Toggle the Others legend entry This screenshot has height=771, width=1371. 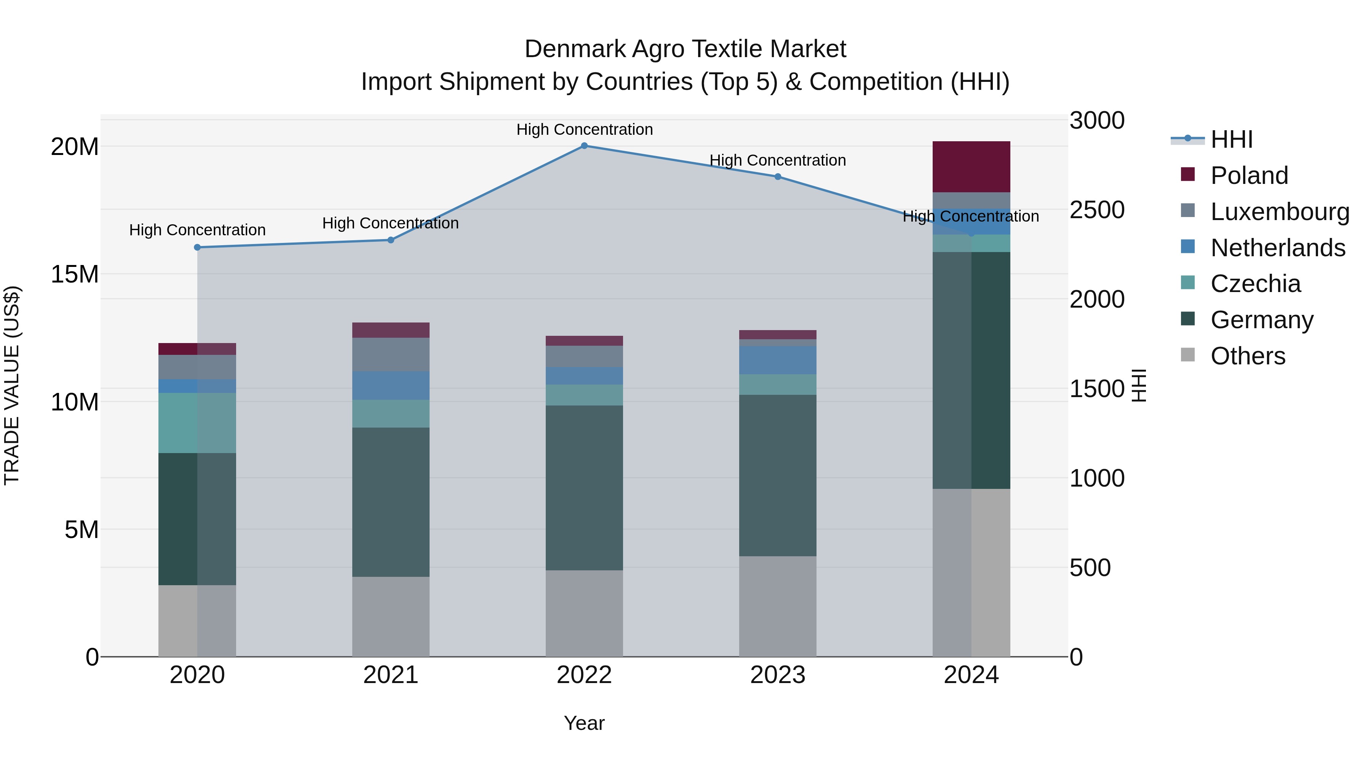point(1233,356)
